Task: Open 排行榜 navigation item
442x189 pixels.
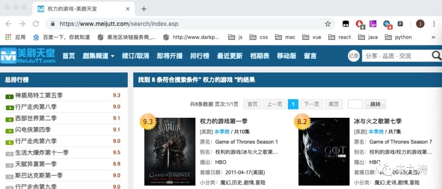Action: pos(200,56)
